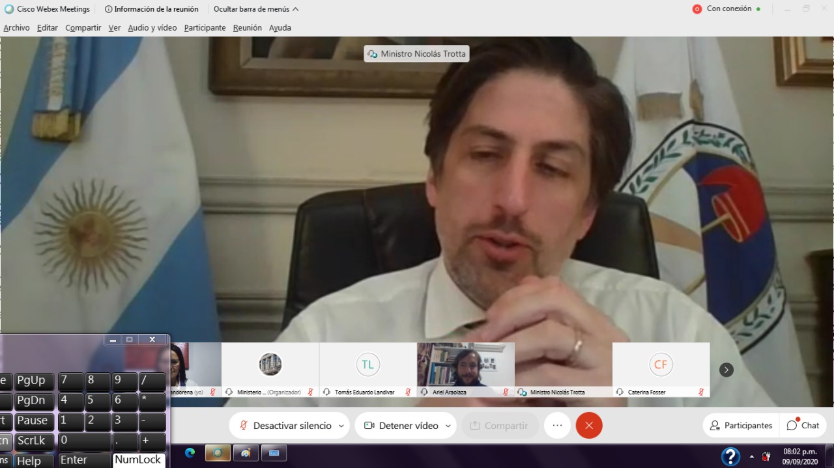Expand audio options arrow beside Desactivar silencio
Screen dimensions: 834x468
341,426
